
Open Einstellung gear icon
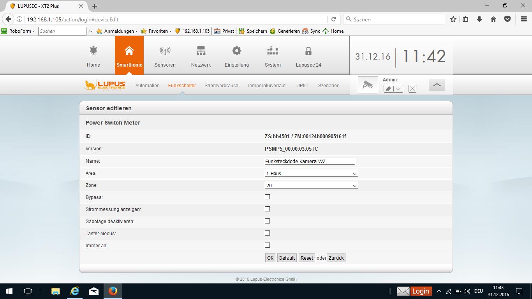coord(236,51)
